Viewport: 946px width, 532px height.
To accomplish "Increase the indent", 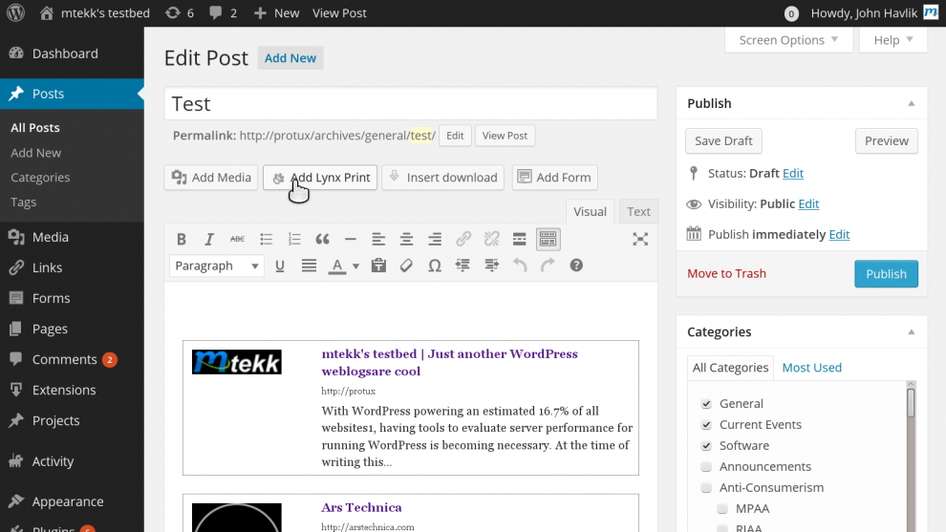I will coord(492,266).
